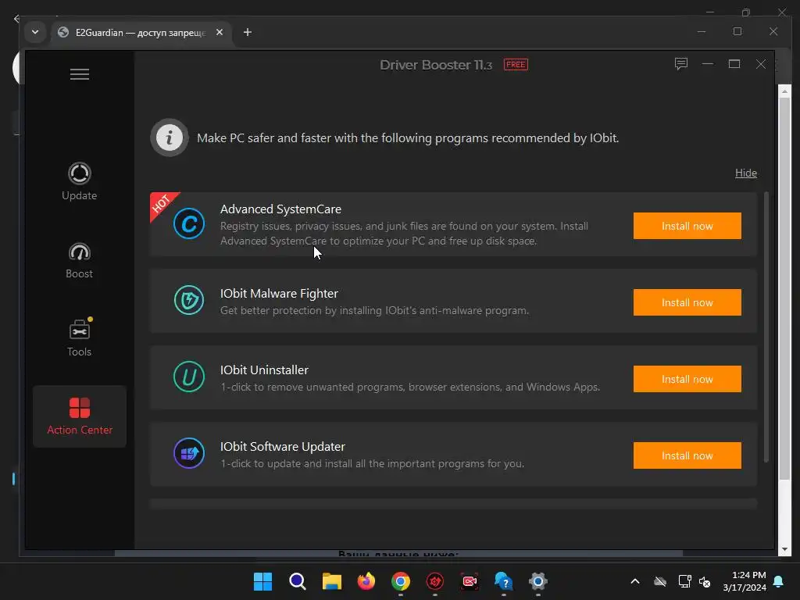Screen dimensions: 800x600
Task: Open the clock showing 1:24 PM
Action: click(x=745, y=581)
